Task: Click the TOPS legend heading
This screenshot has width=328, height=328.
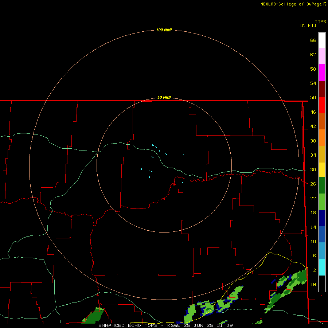Action: [x=320, y=22]
